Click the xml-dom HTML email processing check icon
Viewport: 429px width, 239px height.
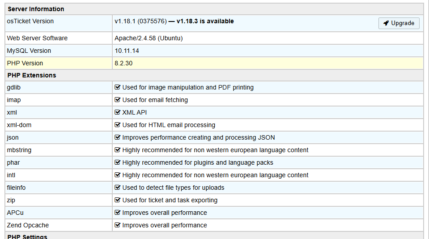coord(118,125)
